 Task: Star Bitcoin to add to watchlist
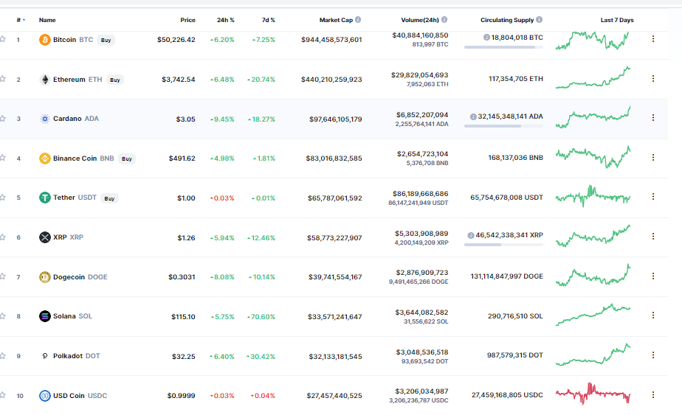click(x=3, y=39)
